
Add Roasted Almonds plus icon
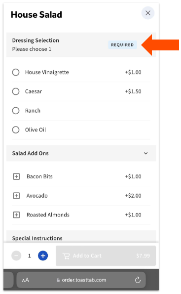16,214
